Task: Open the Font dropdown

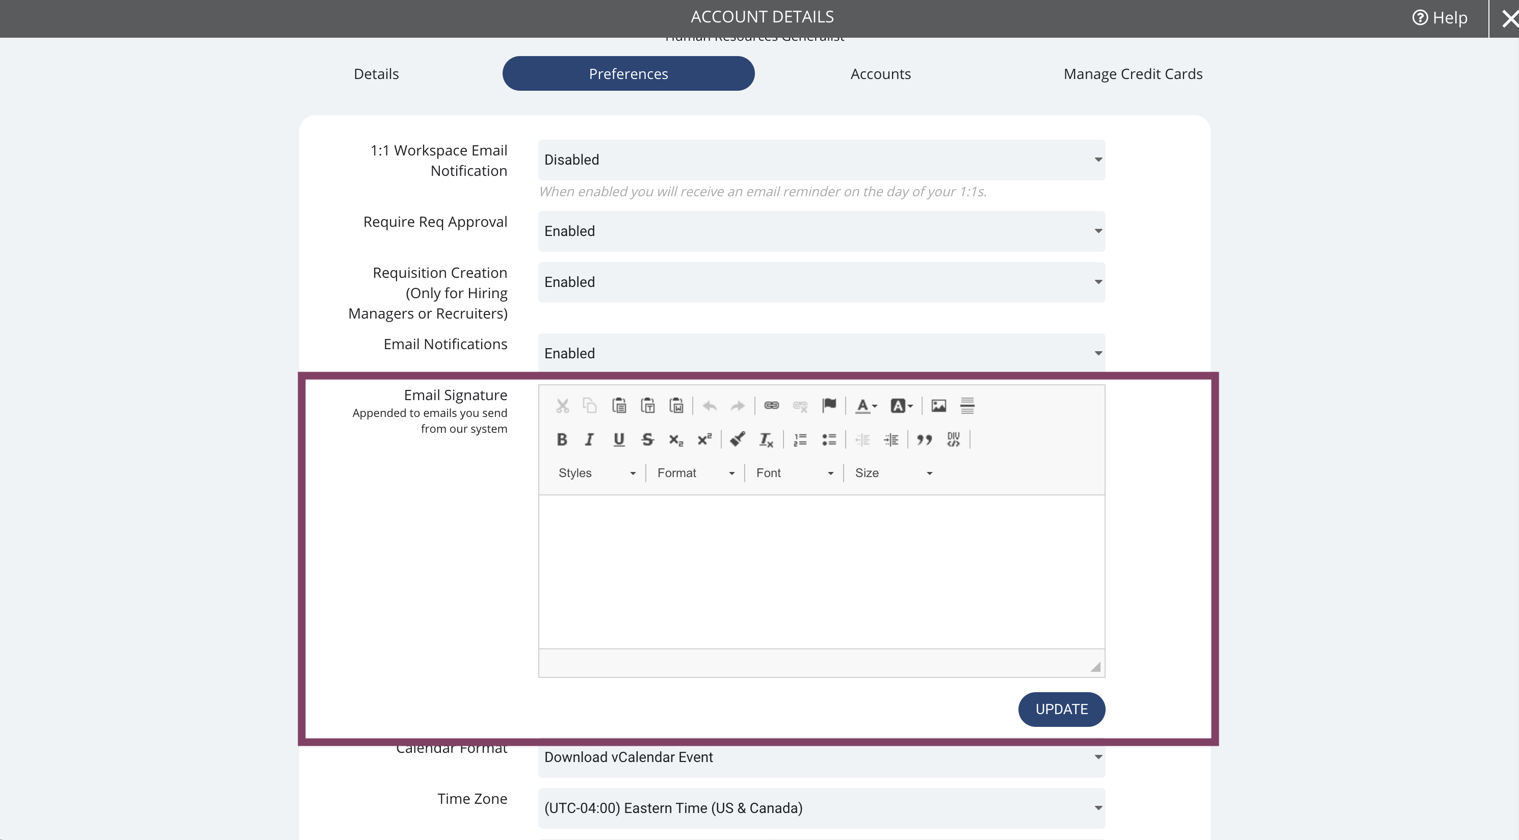Action: [x=794, y=473]
